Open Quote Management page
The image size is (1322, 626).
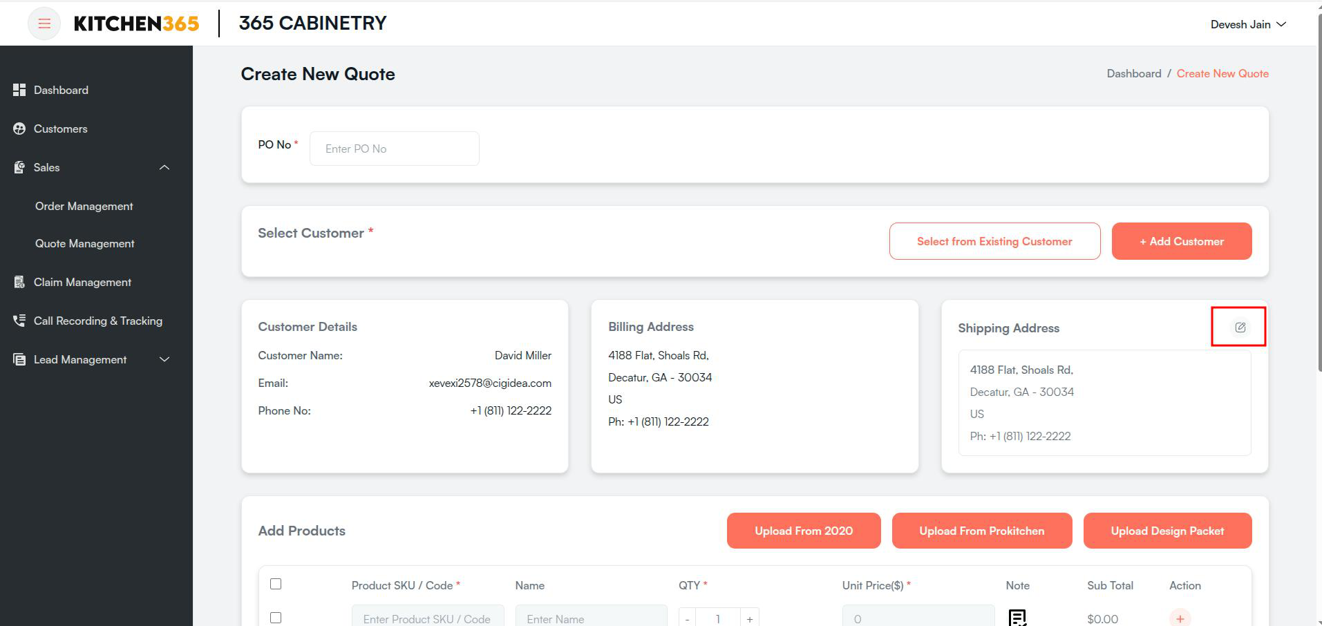(85, 243)
